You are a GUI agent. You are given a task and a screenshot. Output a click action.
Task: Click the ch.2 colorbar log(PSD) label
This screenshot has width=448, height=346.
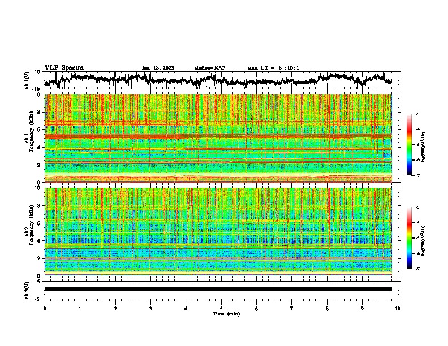coord(423,240)
